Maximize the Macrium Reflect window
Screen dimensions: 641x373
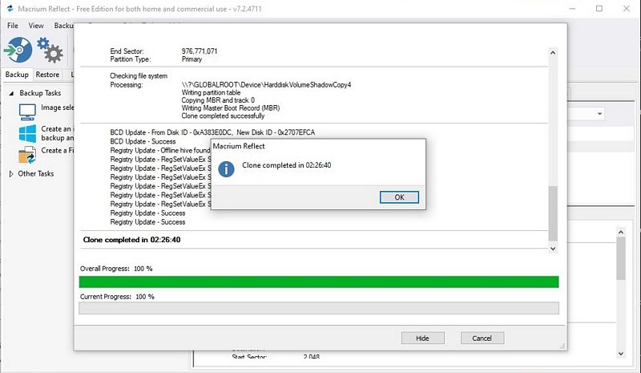[599, 9]
